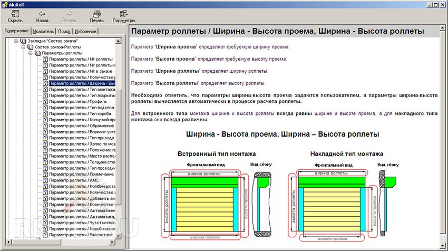Collapse the Состав заказа-Роллеты node
The width and height of the screenshot is (448, 251).
(23, 47)
